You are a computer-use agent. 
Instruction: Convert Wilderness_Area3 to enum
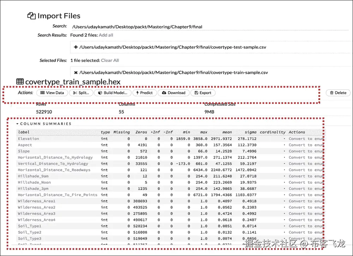coord(306,214)
